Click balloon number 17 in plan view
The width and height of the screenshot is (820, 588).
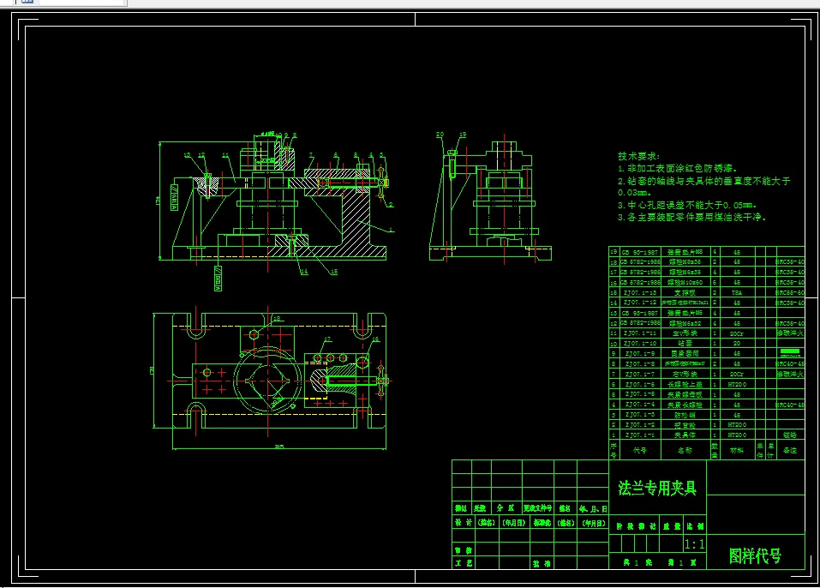pos(328,339)
